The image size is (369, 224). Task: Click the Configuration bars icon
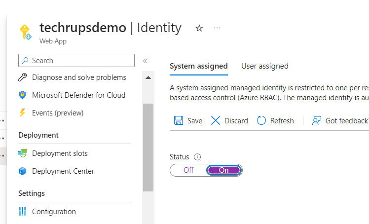click(22, 212)
